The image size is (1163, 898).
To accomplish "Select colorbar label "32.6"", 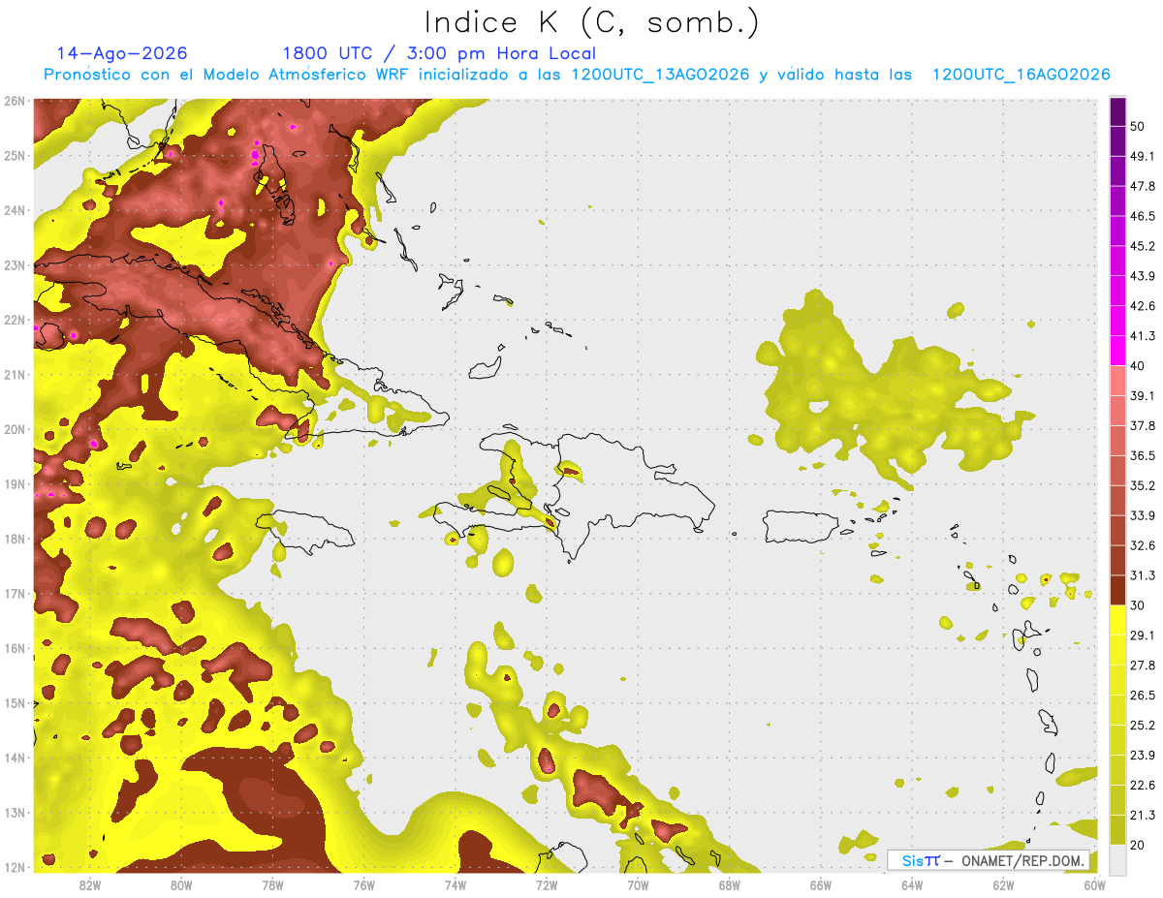I will pyautogui.click(x=1143, y=545).
